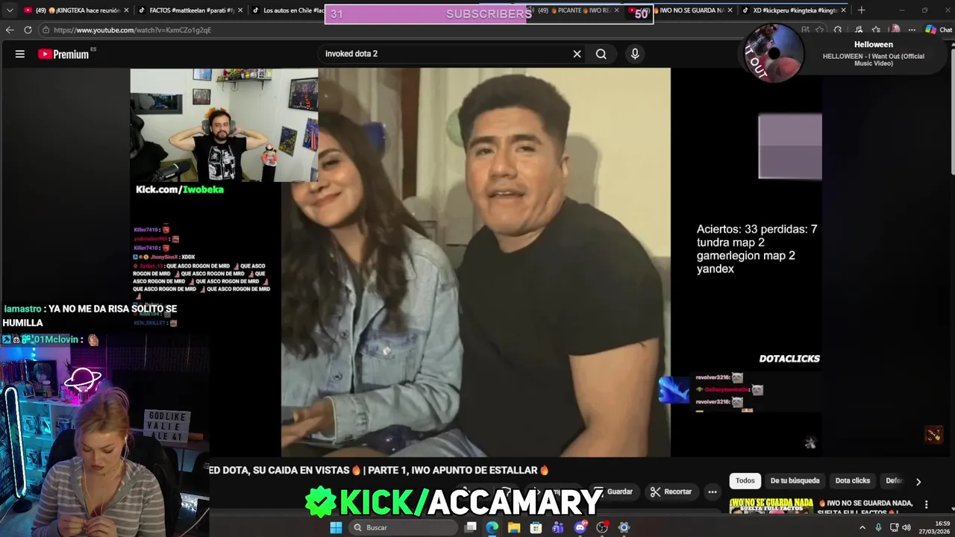Clear the search text with the X

tap(577, 54)
